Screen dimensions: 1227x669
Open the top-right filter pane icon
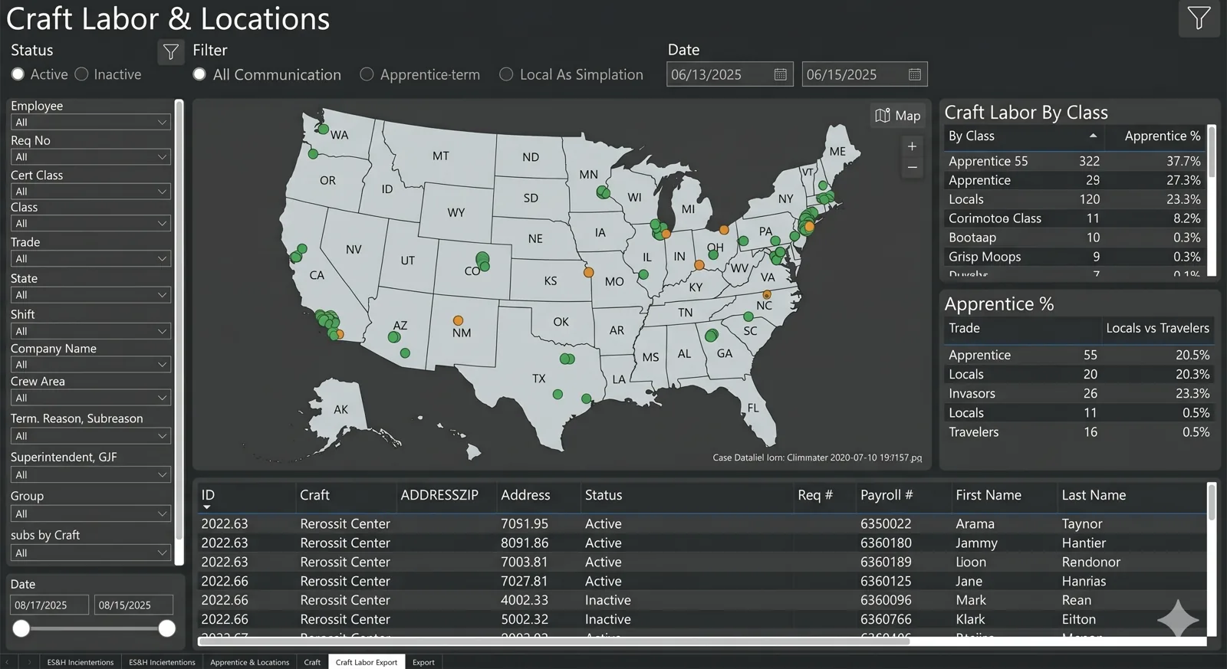click(x=1199, y=18)
